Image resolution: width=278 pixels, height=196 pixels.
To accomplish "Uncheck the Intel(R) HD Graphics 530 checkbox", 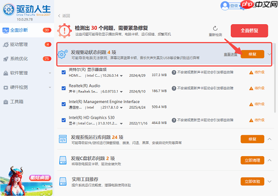I will [x=63, y=120].
